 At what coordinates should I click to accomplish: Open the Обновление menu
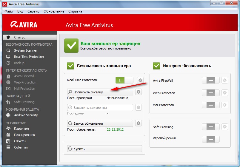54,11
